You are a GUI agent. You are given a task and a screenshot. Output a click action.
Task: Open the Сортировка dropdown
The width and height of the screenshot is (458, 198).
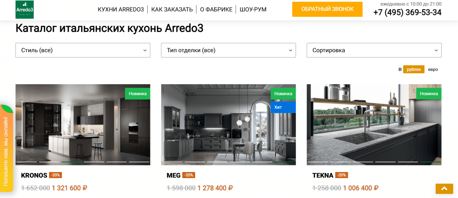[x=374, y=50]
